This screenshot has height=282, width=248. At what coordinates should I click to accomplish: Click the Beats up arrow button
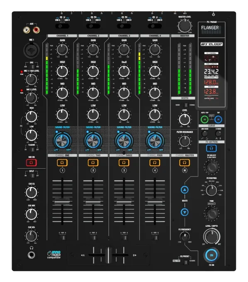pyautogui.click(x=185, y=190)
